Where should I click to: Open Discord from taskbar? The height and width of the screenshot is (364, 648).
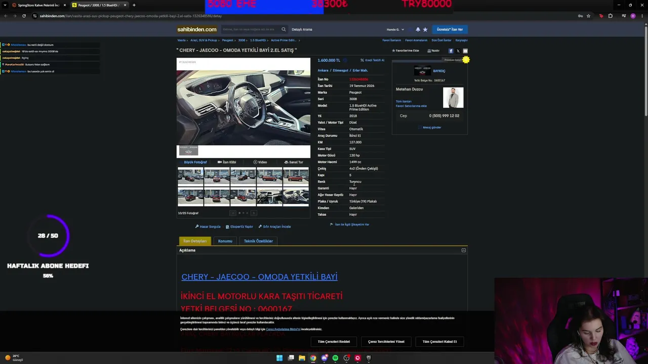pyautogui.click(x=324, y=358)
